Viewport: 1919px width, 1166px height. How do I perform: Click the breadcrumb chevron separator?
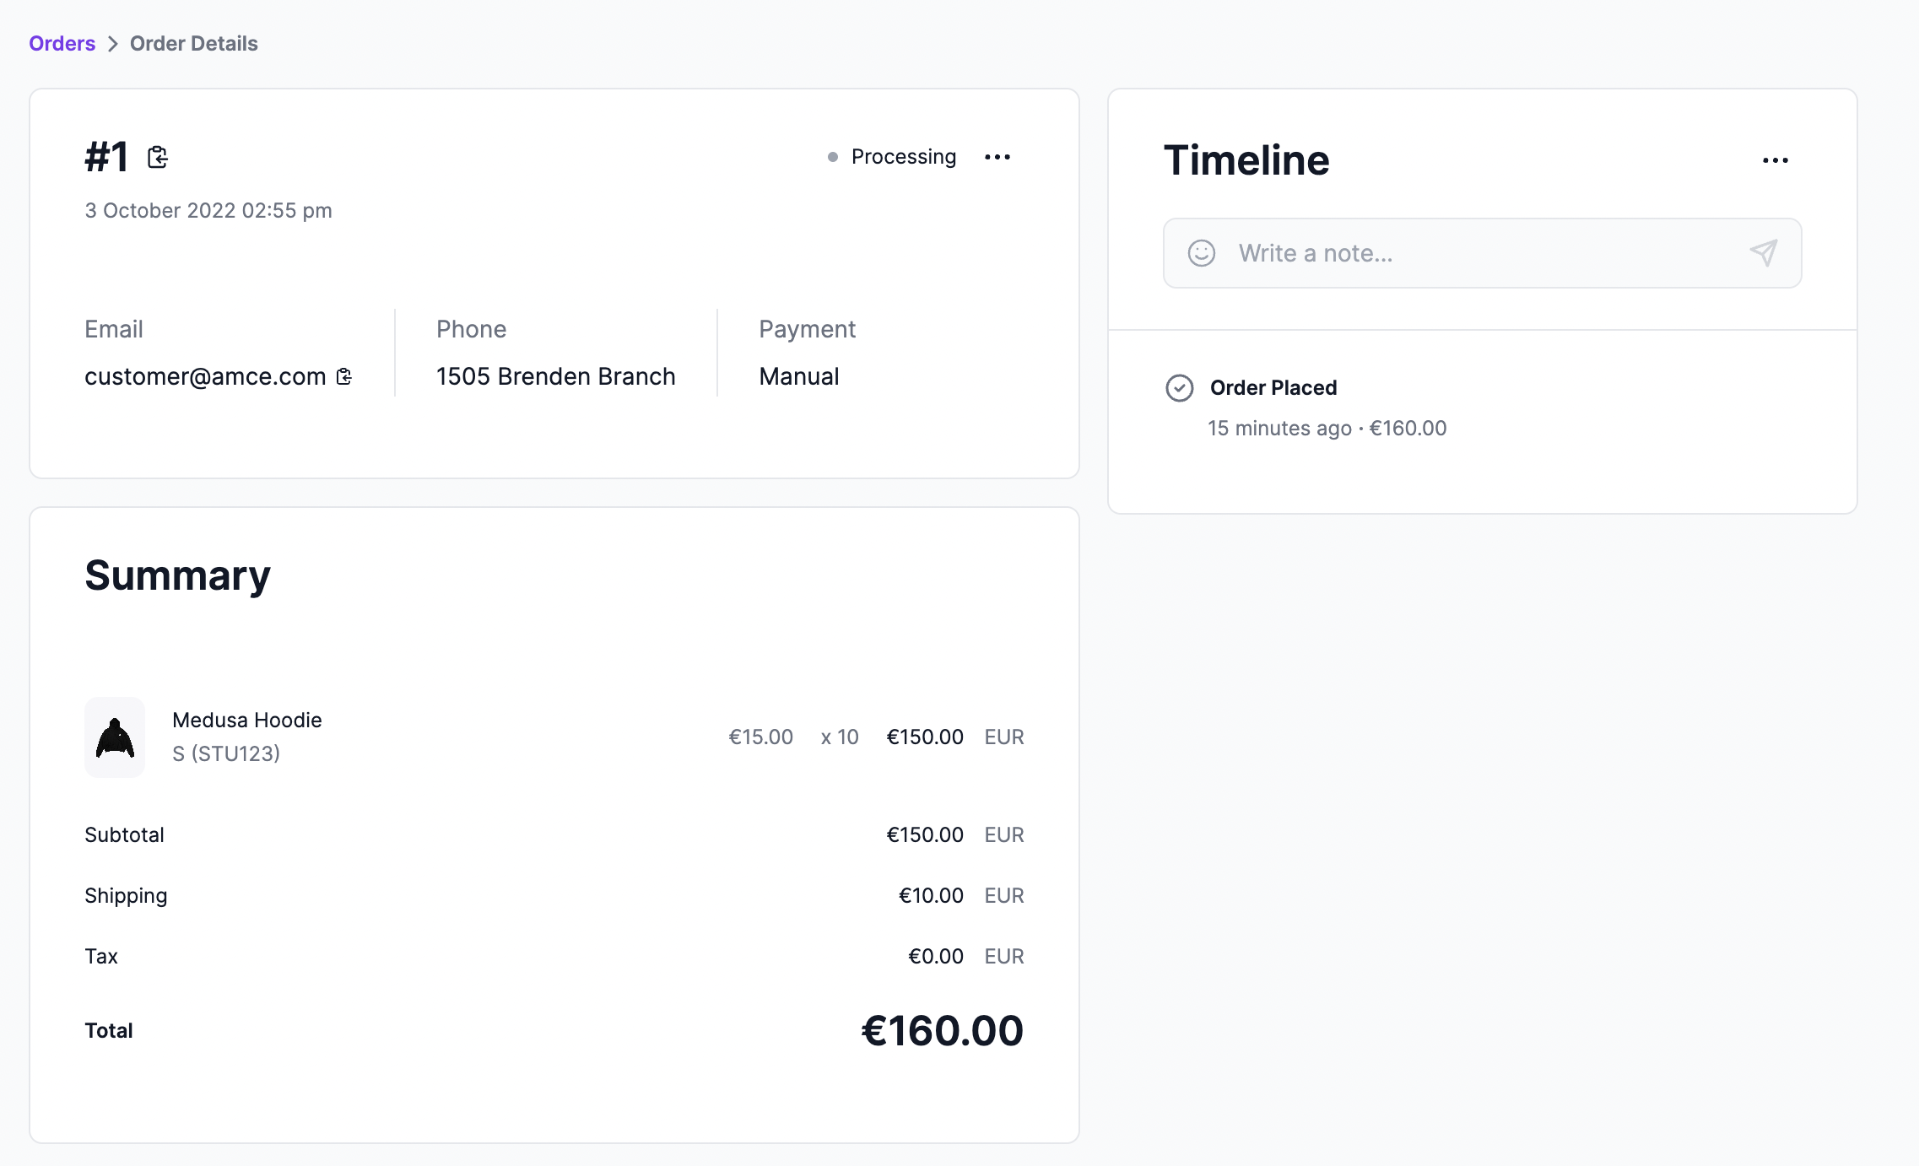(113, 44)
